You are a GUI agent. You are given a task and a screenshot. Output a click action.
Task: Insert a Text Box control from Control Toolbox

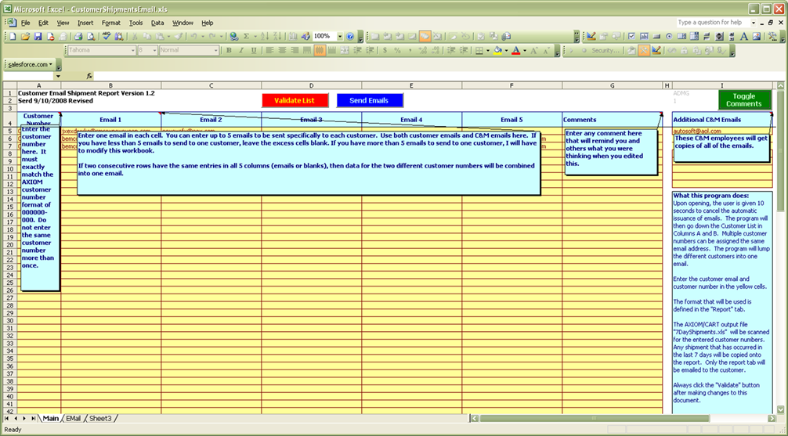click(645, 36)
